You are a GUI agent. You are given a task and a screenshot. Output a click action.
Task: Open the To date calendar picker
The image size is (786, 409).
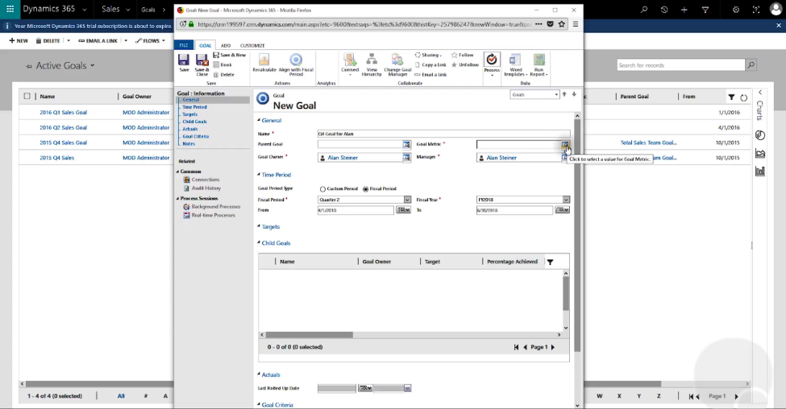coord(563,210)
